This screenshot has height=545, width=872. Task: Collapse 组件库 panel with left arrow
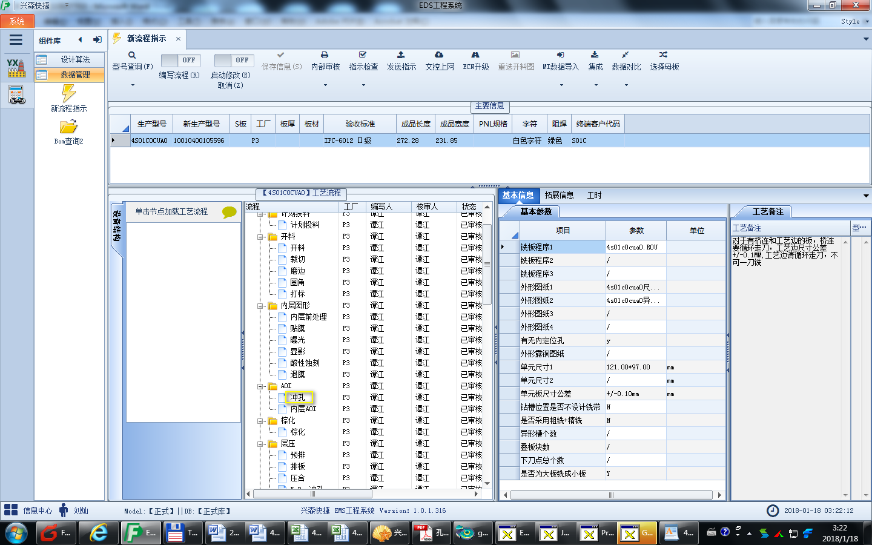(80, 40)
